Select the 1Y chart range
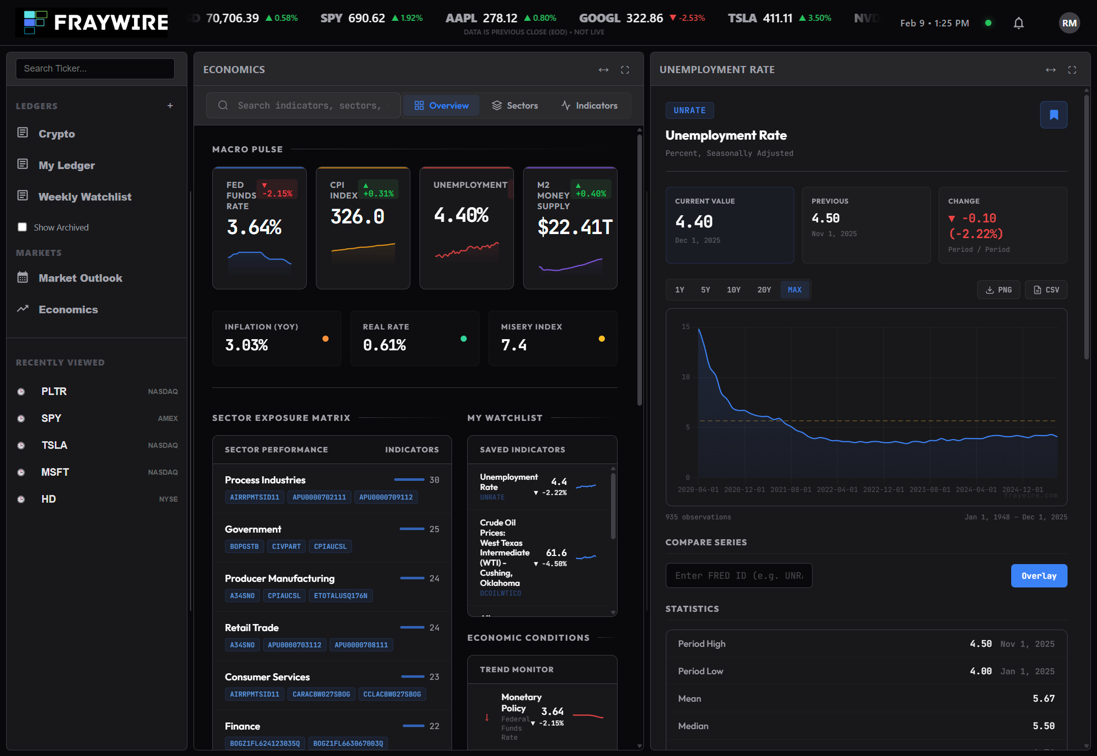The image size is (1097, 756). [680, 290]
